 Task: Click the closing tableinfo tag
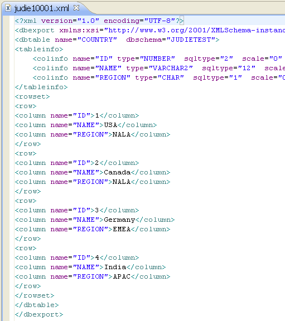pos(41,87)
